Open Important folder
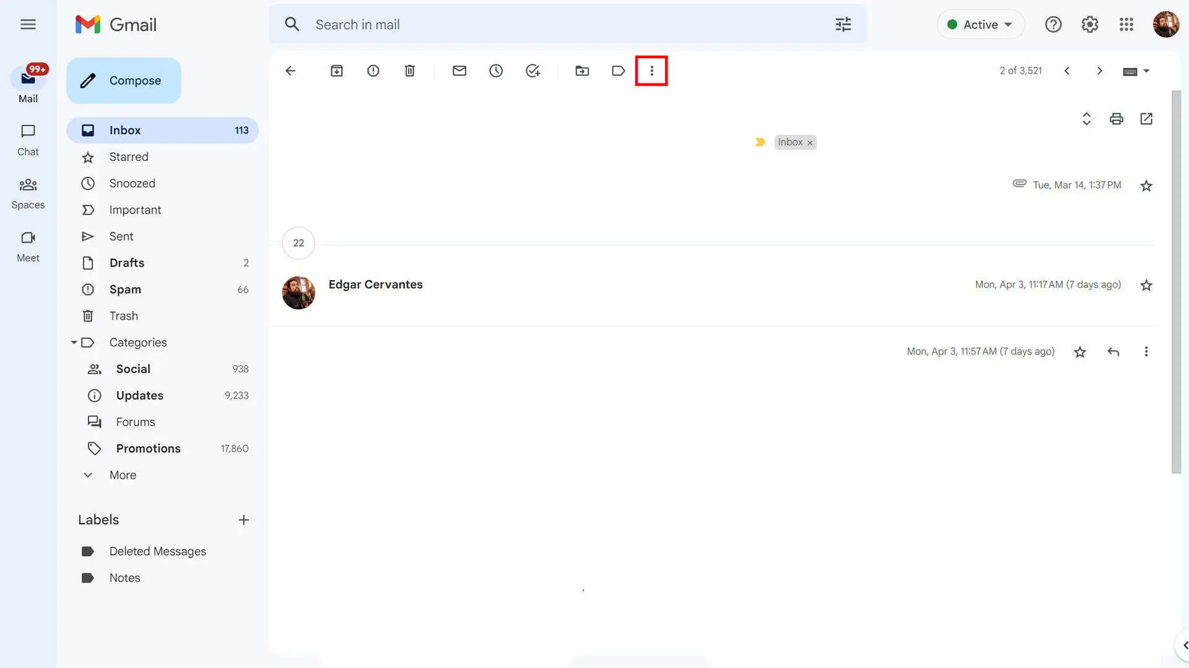 point(162,210)
